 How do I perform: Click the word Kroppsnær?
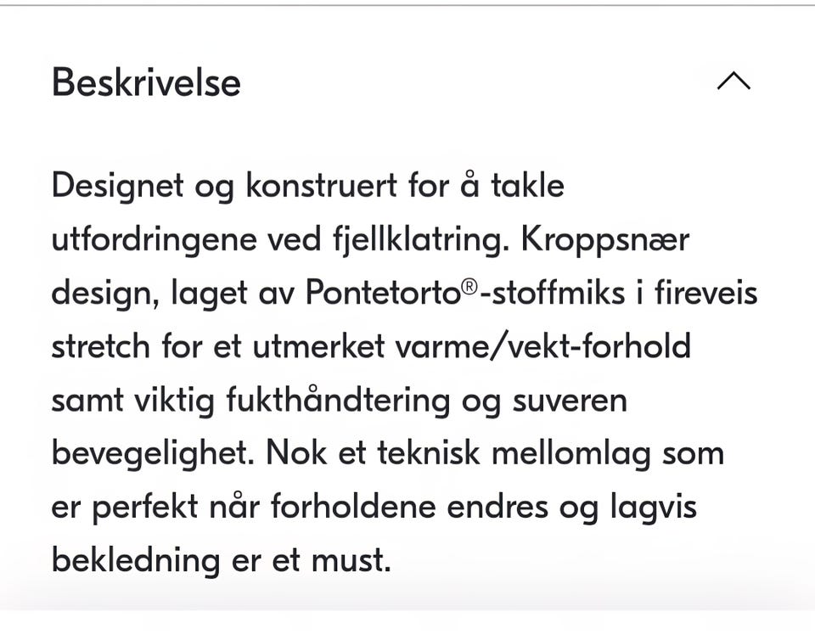click(x=605, y=239)
